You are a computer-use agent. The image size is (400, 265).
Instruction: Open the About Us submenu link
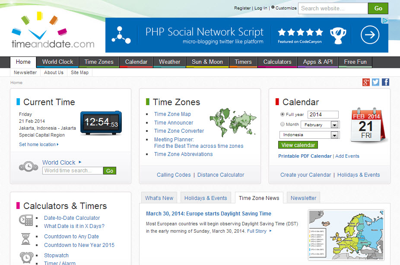(x=54, y=72)
